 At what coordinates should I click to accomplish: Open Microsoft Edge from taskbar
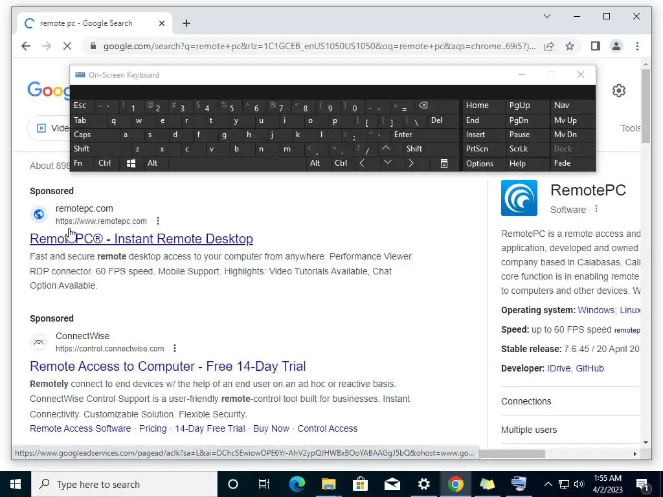(x=297, y=484)
